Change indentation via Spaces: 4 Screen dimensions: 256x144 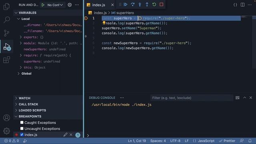tap(158, 141)
